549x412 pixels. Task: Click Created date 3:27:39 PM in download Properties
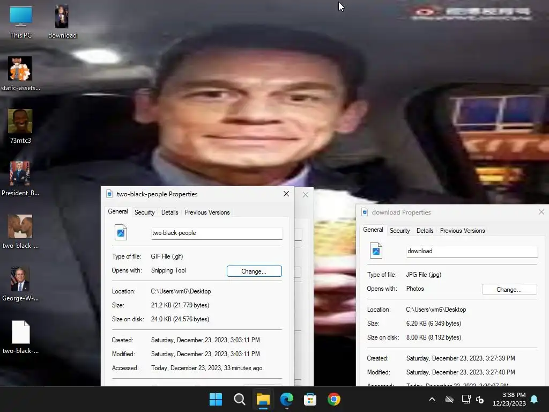click(x=461, y=358)
